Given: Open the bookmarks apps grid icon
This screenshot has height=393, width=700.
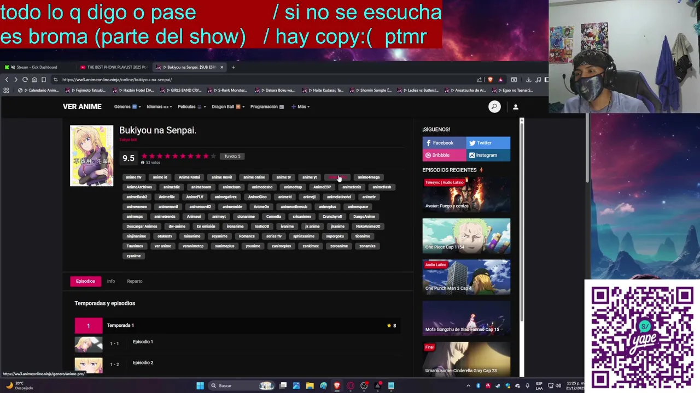Looking at the screenshot, I should coord(6,90).
